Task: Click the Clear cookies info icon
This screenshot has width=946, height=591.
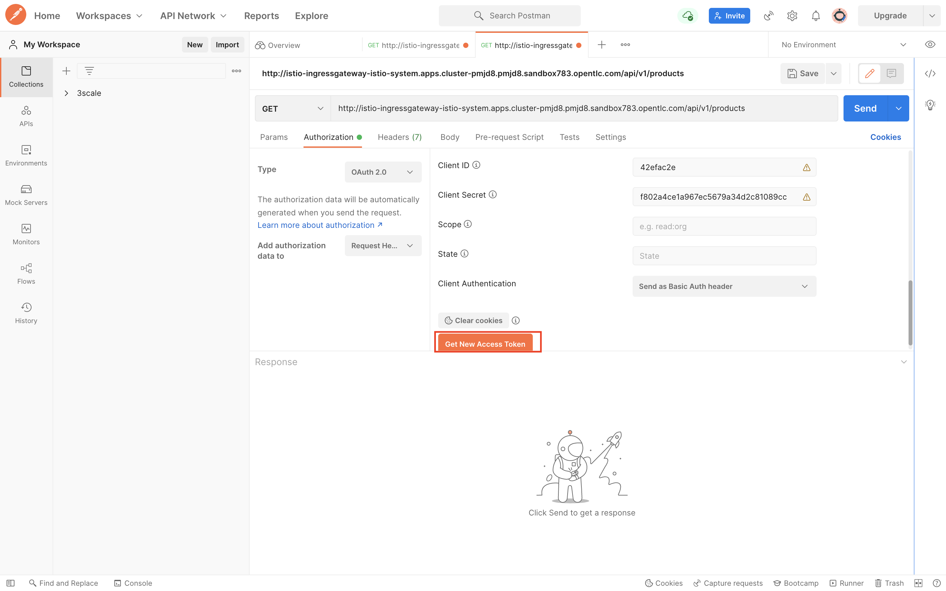Action: tap(516, 320)
